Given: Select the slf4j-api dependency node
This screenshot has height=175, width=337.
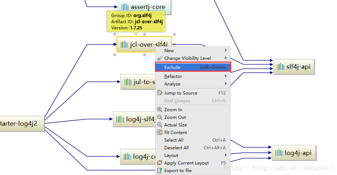Looking at the screenshot, I should click(x=294, y=67).
